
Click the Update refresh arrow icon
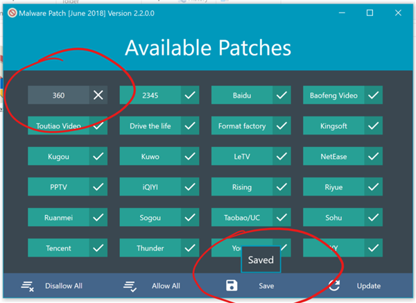pos(334,286)
